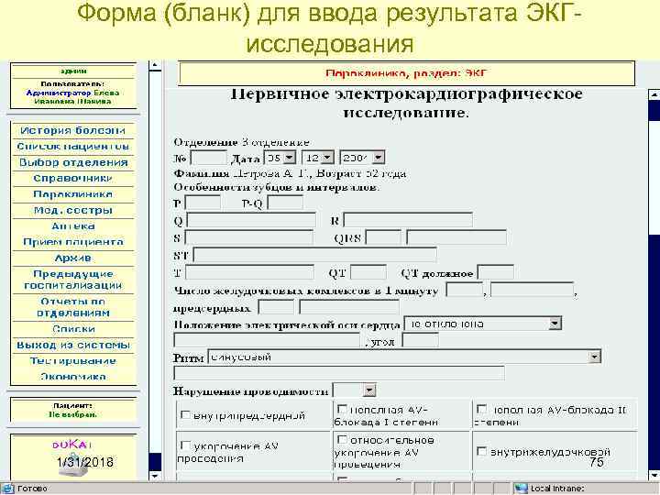Click the Готово status bar page icon
This screenshot has width=660, height=495.
pyautogui.click(x=8, y=489)
